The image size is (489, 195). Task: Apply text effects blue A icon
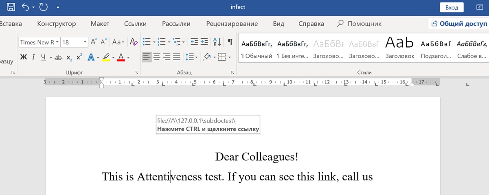(x=91, y=57)
